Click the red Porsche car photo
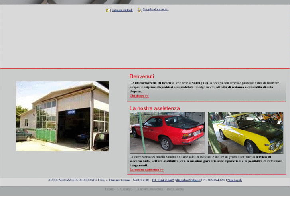The image size is (290, 218). [x=167, y=133]
